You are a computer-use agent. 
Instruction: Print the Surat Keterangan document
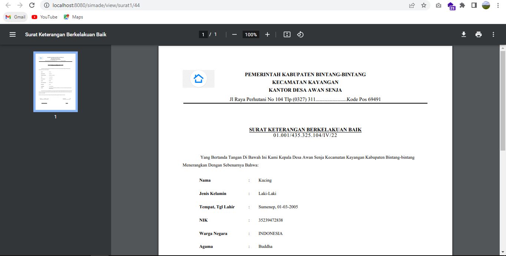(479, 34)
